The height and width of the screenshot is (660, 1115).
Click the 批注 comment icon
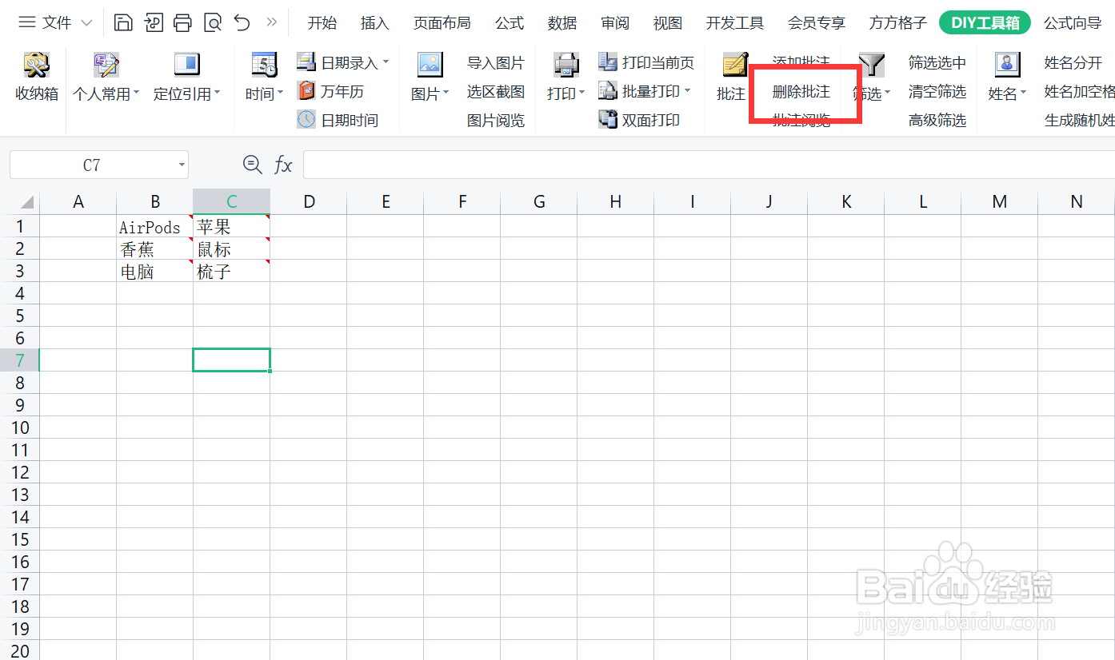tap(734, 66)
